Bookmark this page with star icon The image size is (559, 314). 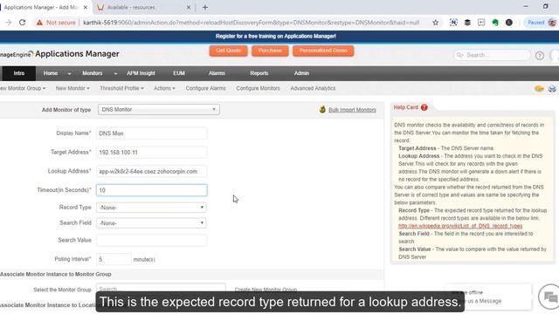click(435, 23)
